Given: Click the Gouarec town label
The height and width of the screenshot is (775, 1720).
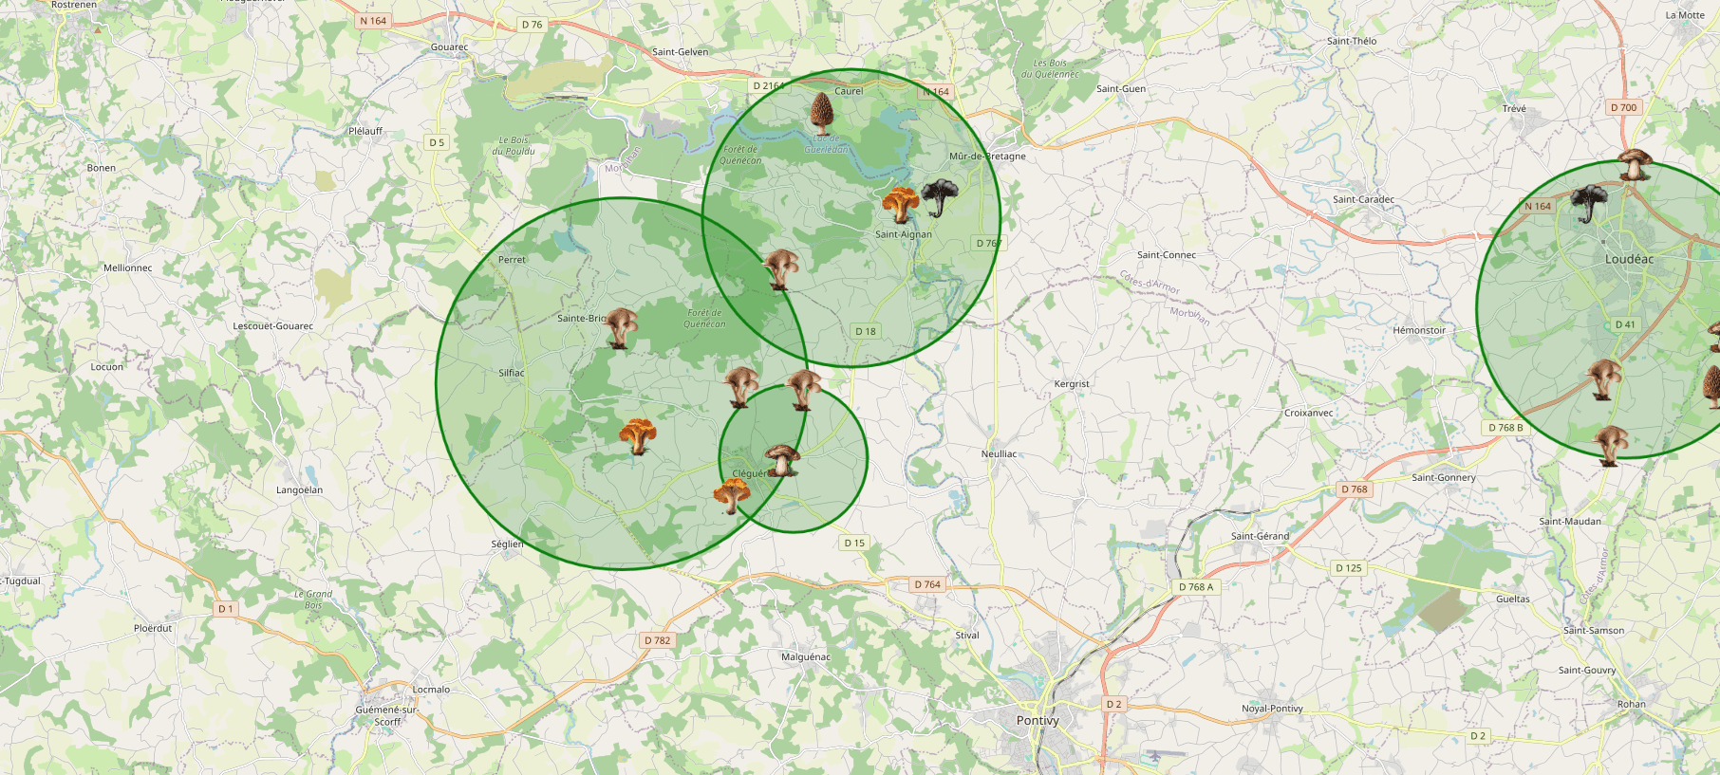Looking at the screenshot, I should click(449, 46).
